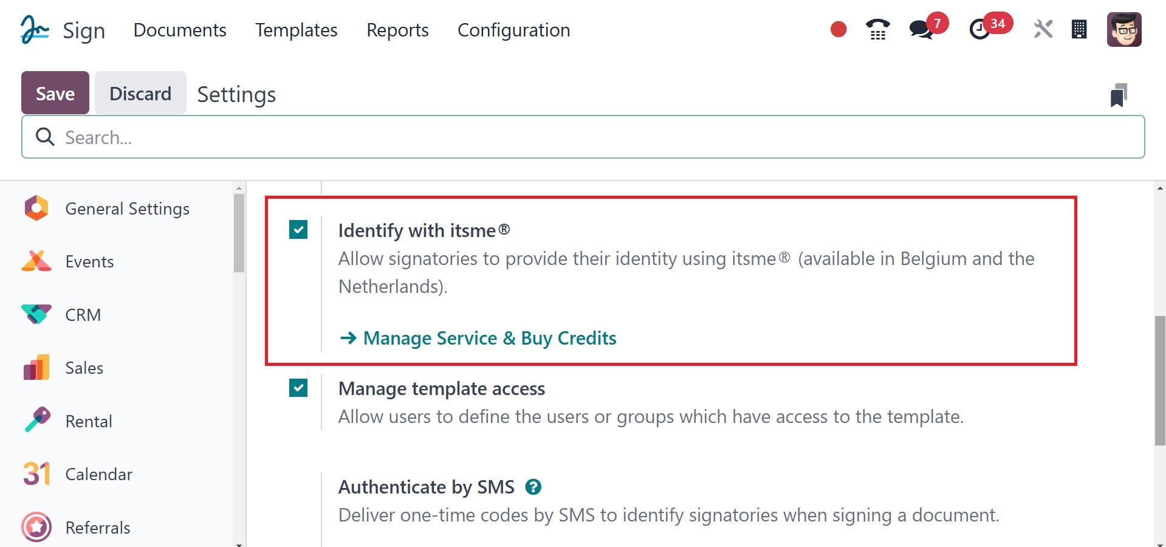Click the Authenticate by SMS help icon
1166x547 pixels.
coord(533,487)
